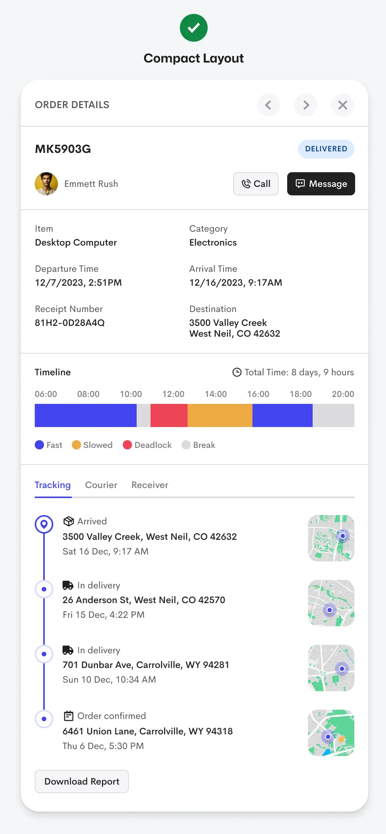Click the Message chat bubble icon
This screenshot has height=834, width=386.
pyautogui.click(x=300, y=184)
